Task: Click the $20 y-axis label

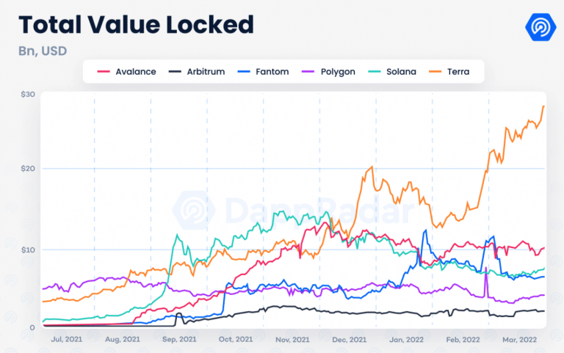Action: pos(28,169)
